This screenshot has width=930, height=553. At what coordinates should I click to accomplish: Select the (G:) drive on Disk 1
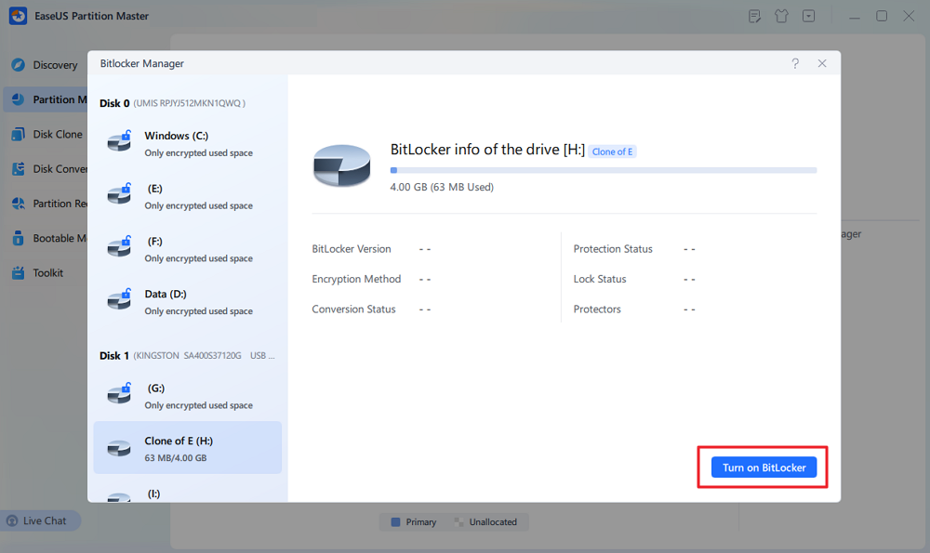(x=188, y=397)
